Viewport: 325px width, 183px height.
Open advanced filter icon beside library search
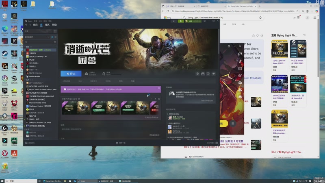pyautogui.click(x=55, y=42)
